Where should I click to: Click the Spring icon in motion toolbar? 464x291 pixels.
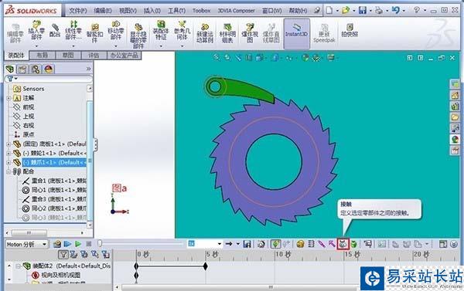point(311,244)
